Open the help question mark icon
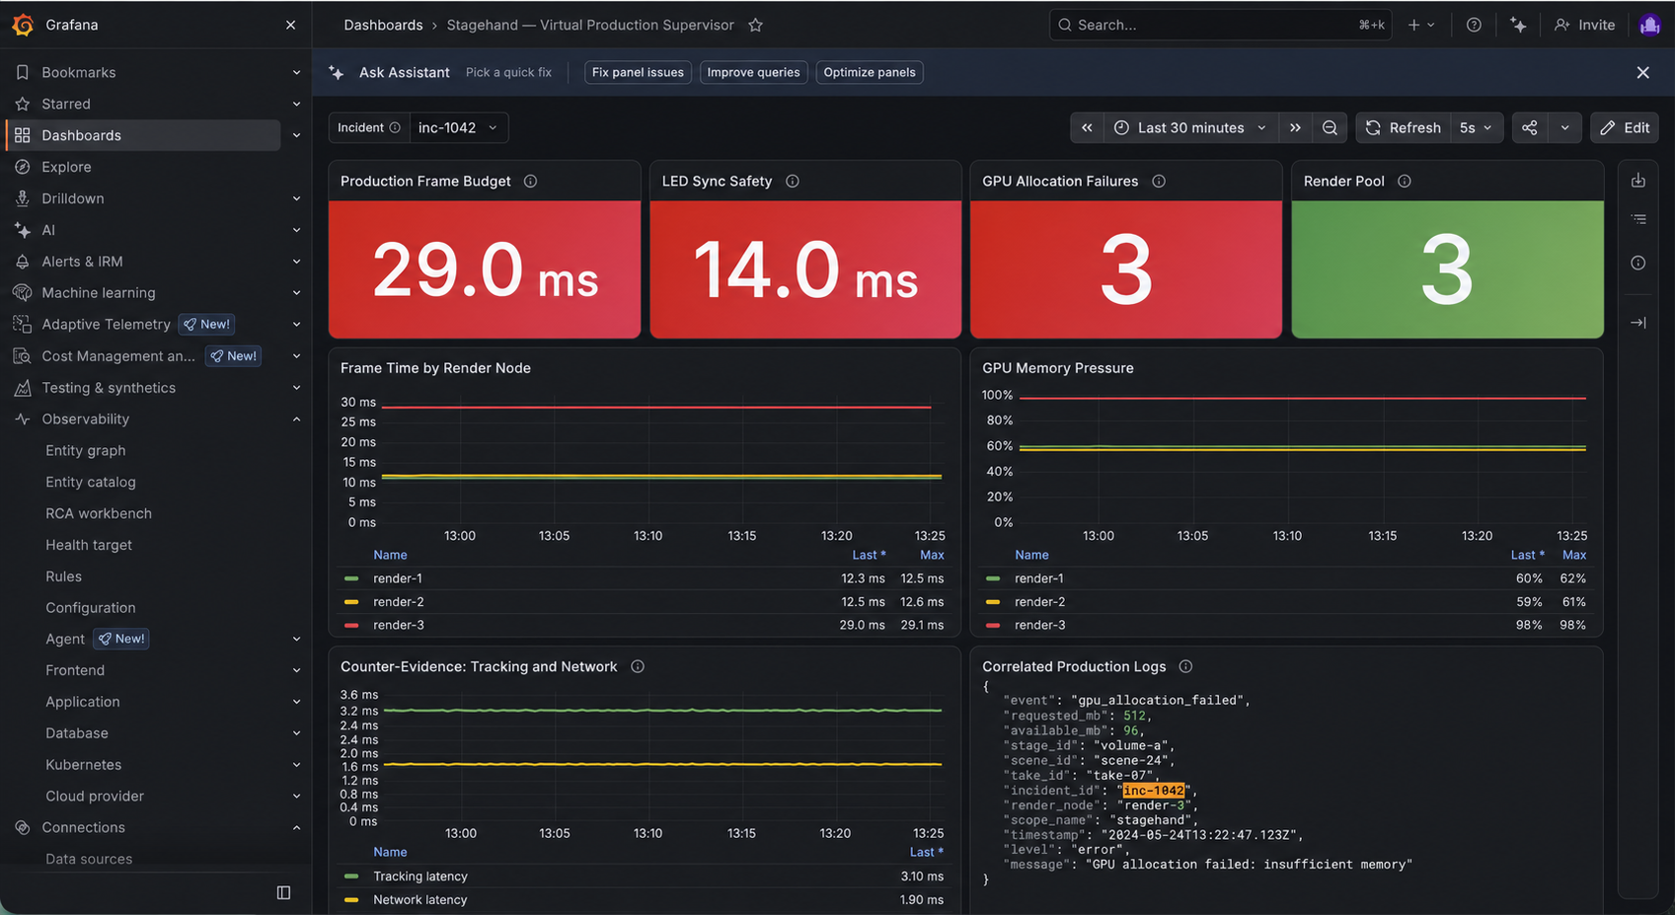1675x915 pixels. pos(1474,25)
